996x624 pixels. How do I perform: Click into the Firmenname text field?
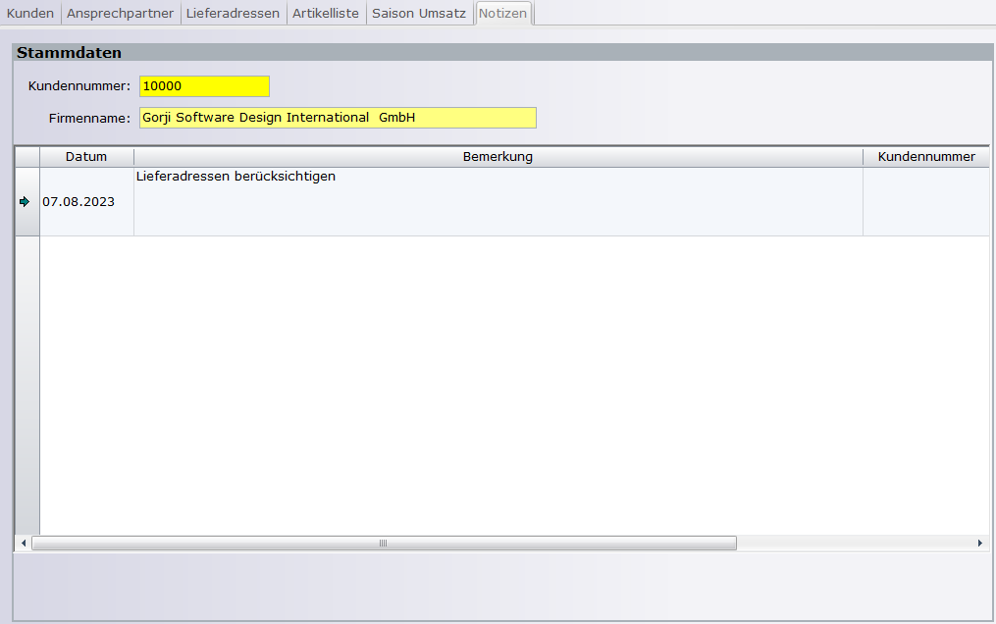click(x=338, y=118)
